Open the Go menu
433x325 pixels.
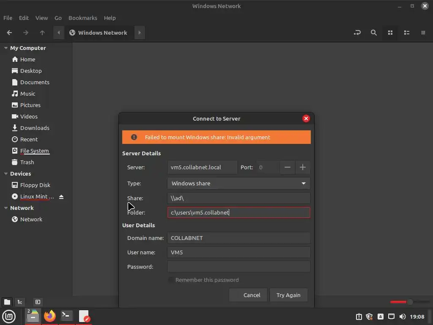click(x=58, y=18)
